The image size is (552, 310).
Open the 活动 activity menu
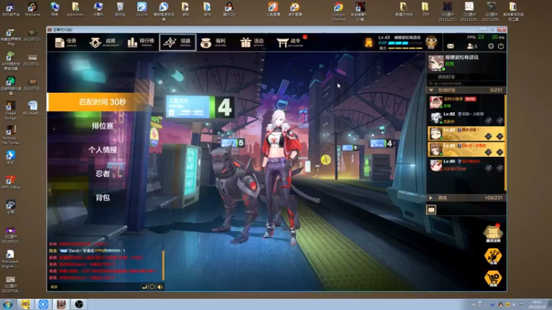click(x=252, y=43)
